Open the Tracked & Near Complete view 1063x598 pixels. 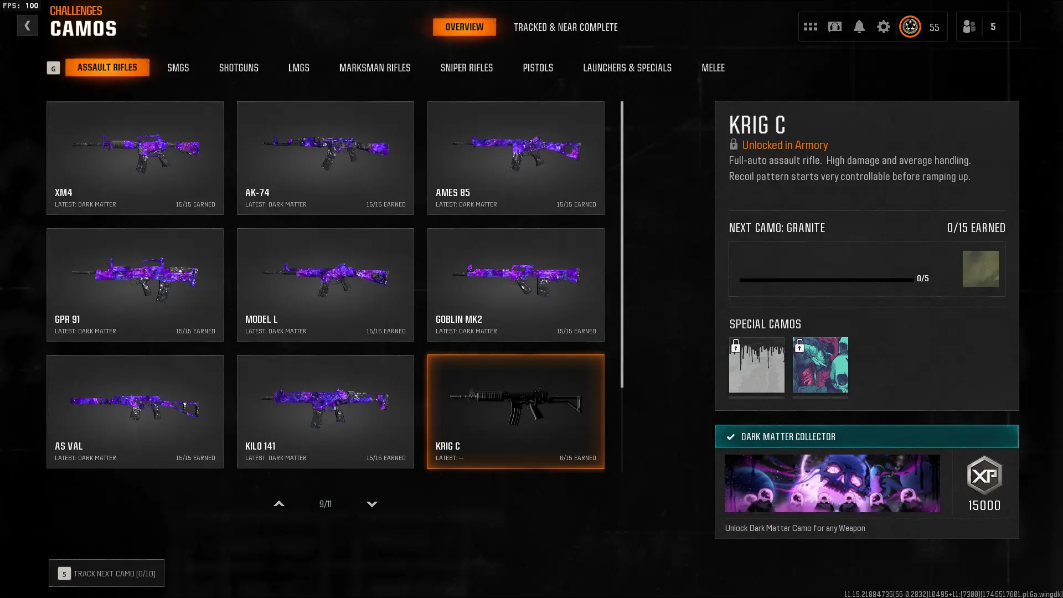[x=565, y=27]
